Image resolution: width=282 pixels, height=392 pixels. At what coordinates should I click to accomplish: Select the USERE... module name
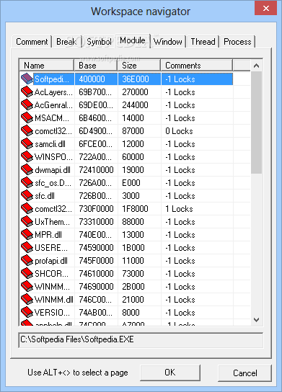coord(51,248)
